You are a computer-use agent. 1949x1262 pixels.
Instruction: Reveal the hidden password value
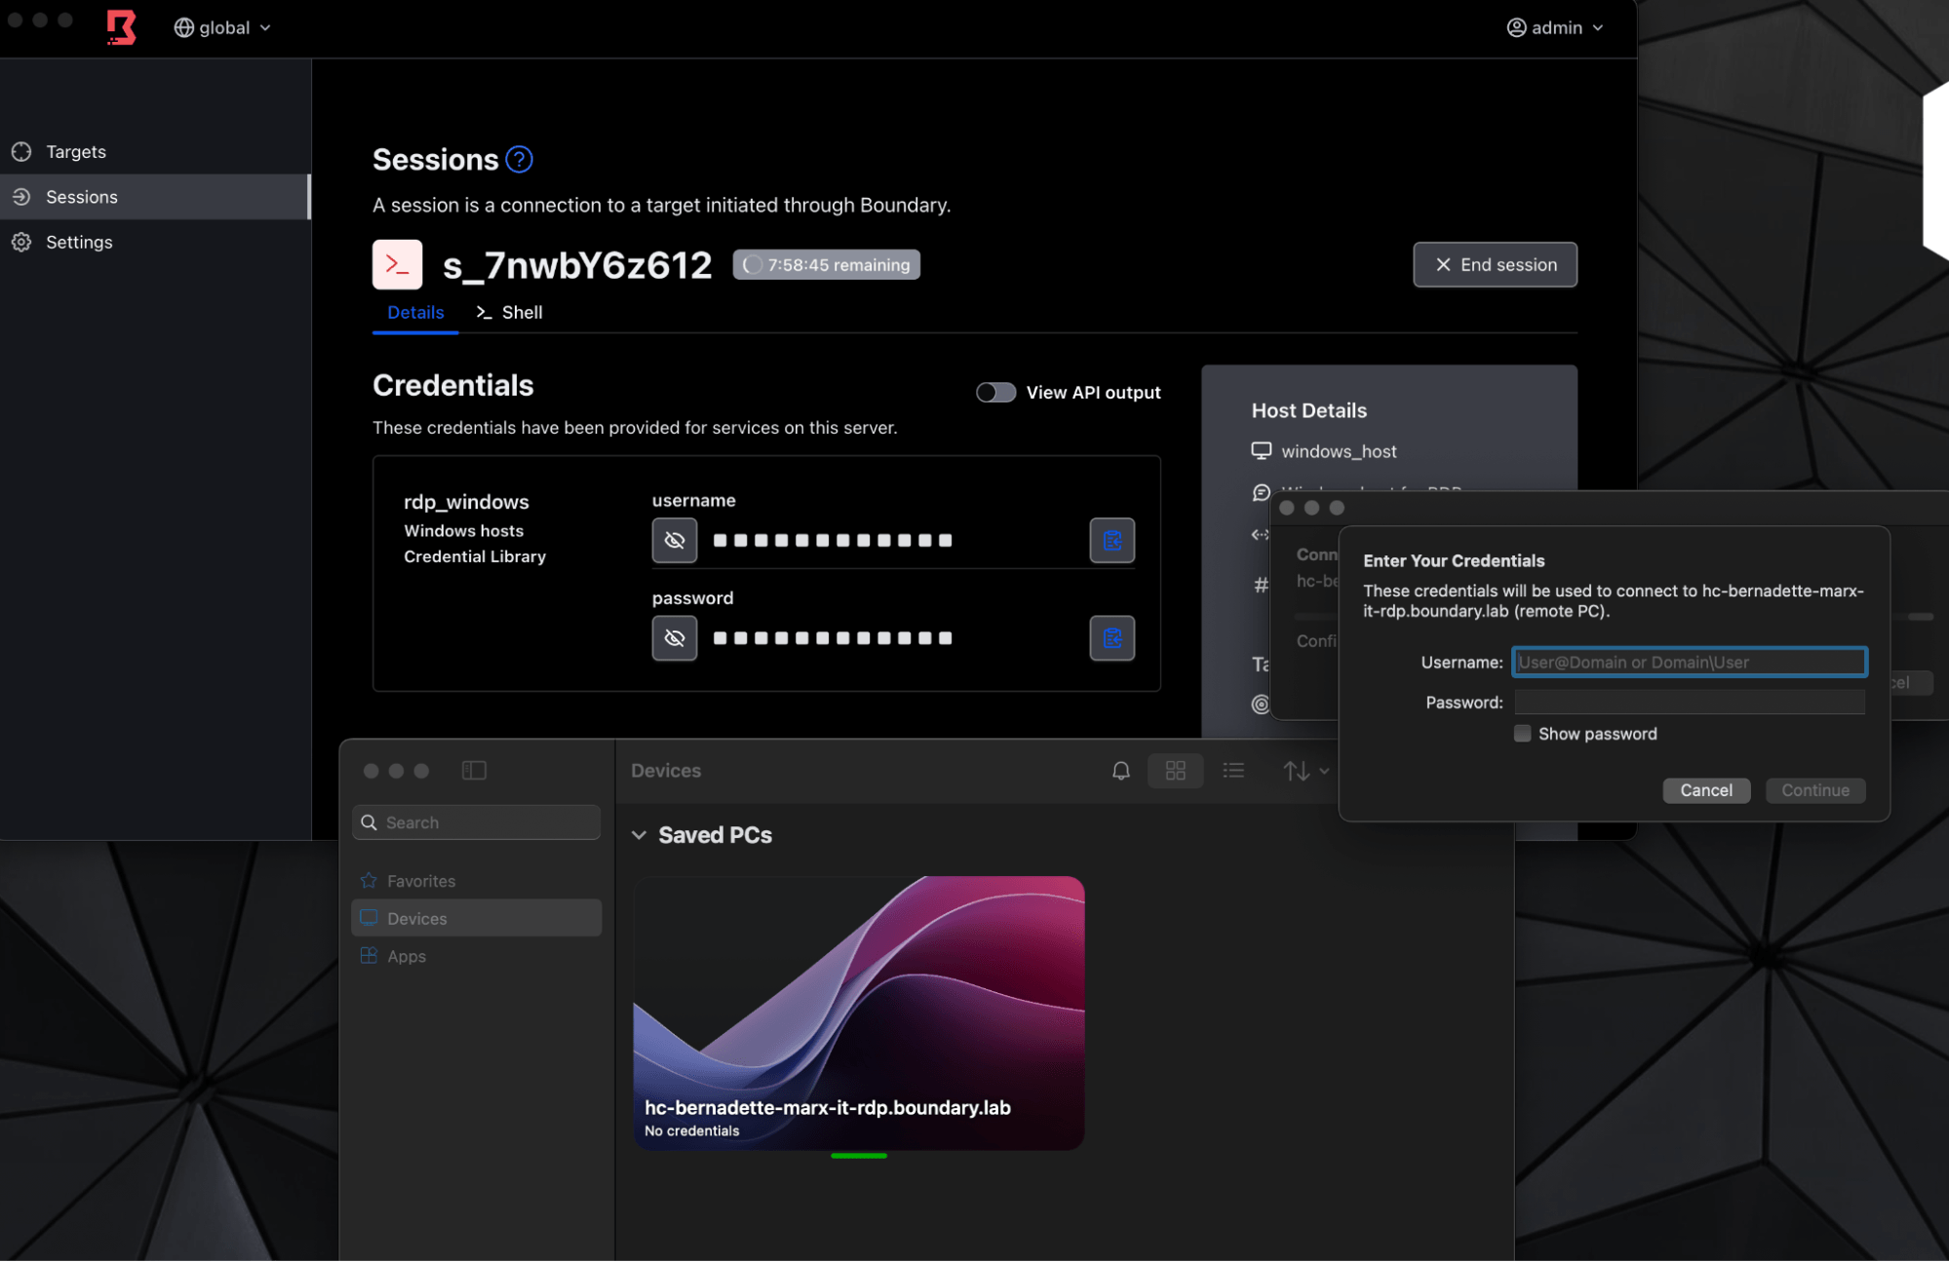click(675, 638)
